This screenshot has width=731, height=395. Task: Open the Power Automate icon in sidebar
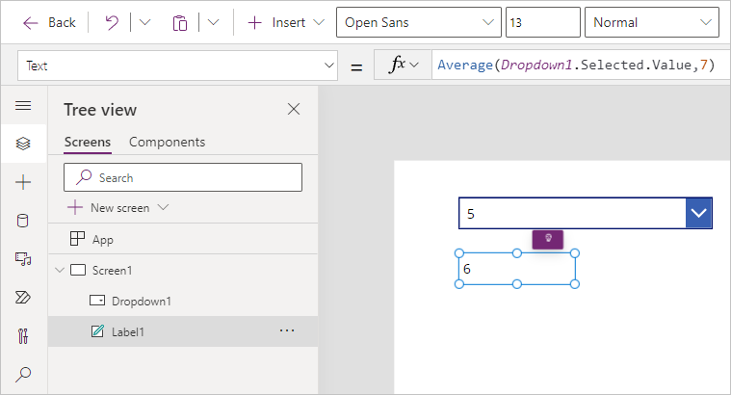coord(23,298)
